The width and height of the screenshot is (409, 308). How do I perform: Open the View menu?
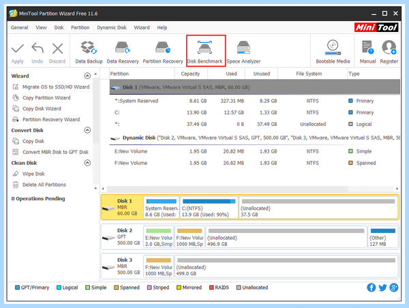[x=41, y=28]
